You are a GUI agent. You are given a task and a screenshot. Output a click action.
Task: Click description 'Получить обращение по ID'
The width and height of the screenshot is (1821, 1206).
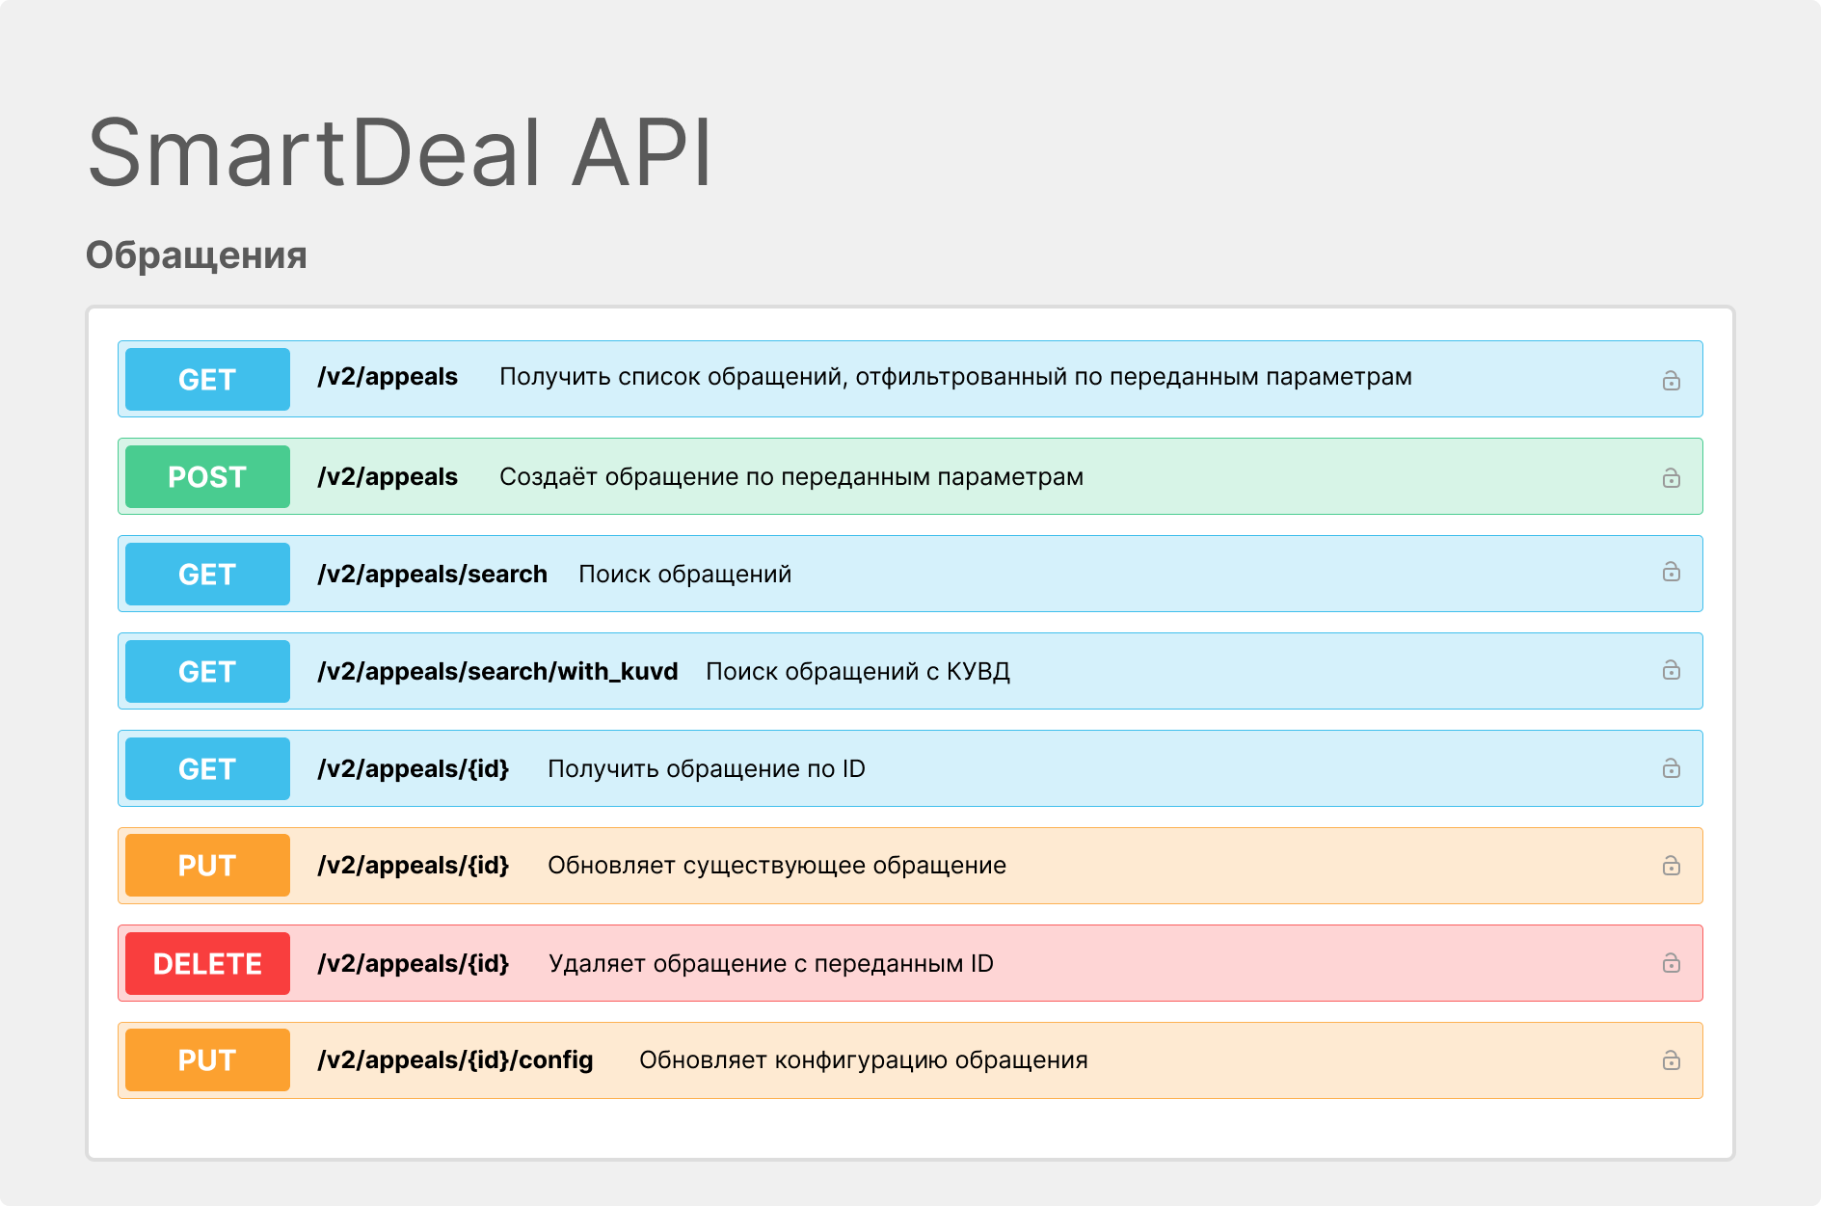click(x=706, y=769)
